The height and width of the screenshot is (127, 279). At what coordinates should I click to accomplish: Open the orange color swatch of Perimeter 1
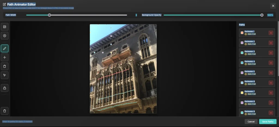(x=242, y=33)
